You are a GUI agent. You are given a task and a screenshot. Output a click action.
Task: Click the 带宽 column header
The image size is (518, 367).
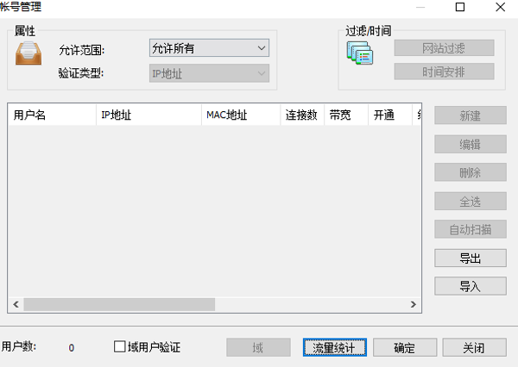345,115
